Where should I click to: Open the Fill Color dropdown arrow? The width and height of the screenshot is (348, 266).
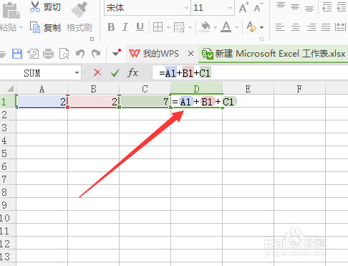(x=215, y=27)
